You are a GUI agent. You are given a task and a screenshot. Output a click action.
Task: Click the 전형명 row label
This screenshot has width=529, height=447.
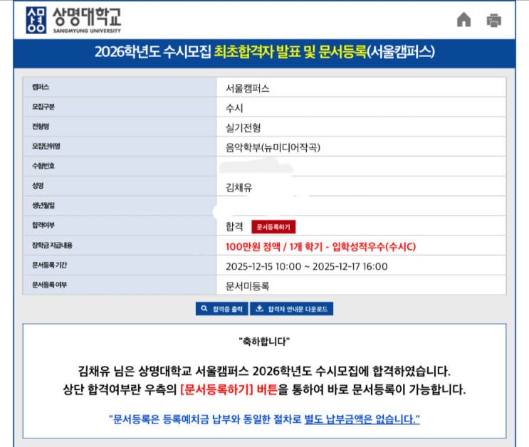[x=41, y=127]
